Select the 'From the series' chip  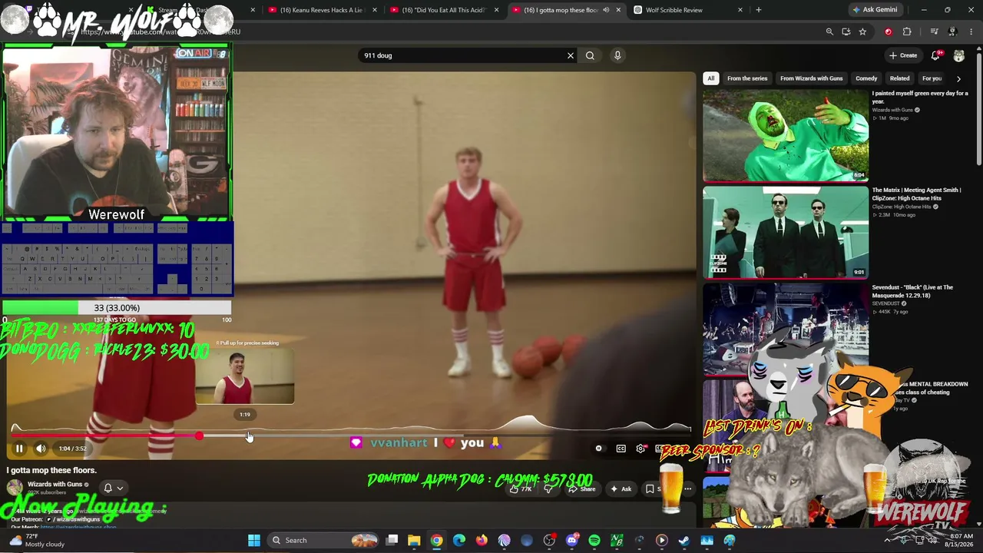pyautogui.click(x=747, y=78)
